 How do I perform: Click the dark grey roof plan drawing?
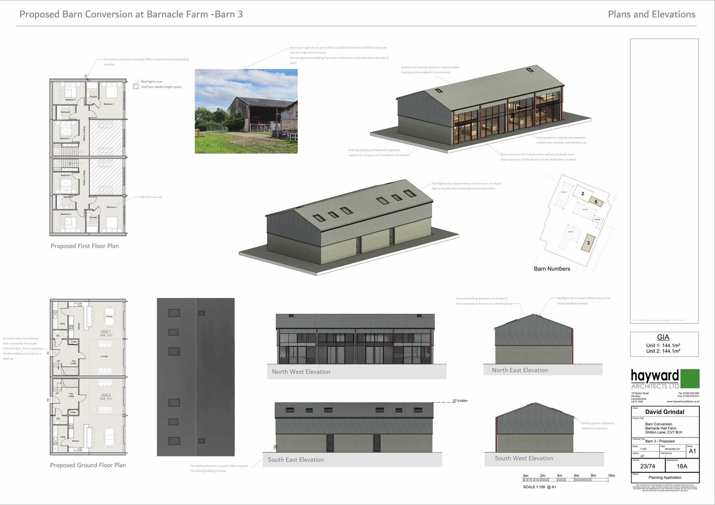(196, 377)
